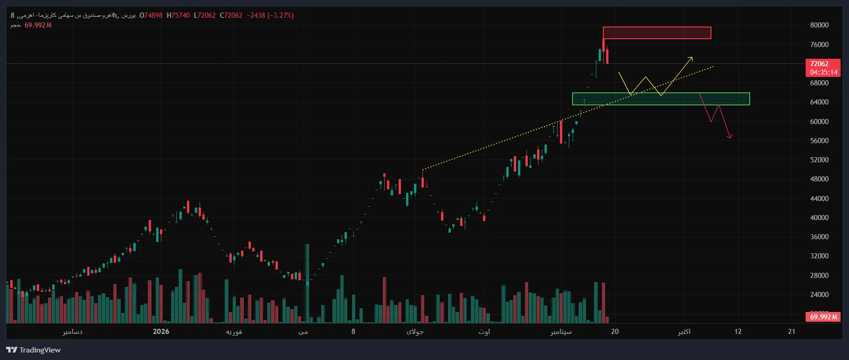Click the 68000 price axis label
Screen dimensions: 849x360
click(x=819, y=83)
